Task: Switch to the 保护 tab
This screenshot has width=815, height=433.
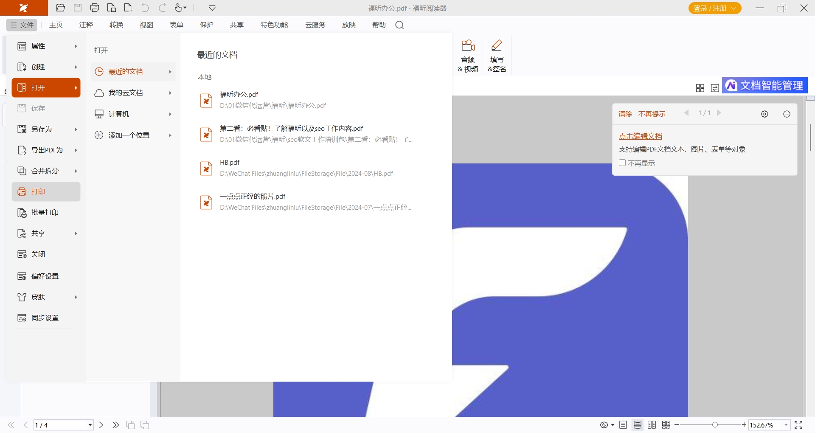Action: pos(207,25)
